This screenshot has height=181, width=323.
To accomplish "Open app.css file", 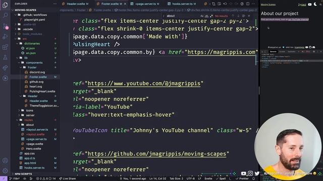I will click(29, 153).
